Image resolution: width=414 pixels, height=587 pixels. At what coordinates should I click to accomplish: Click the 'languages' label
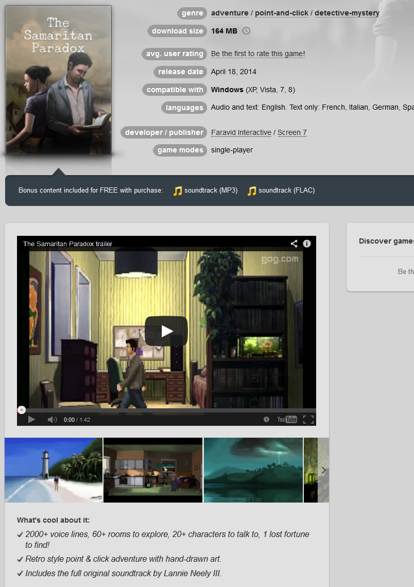184,108
